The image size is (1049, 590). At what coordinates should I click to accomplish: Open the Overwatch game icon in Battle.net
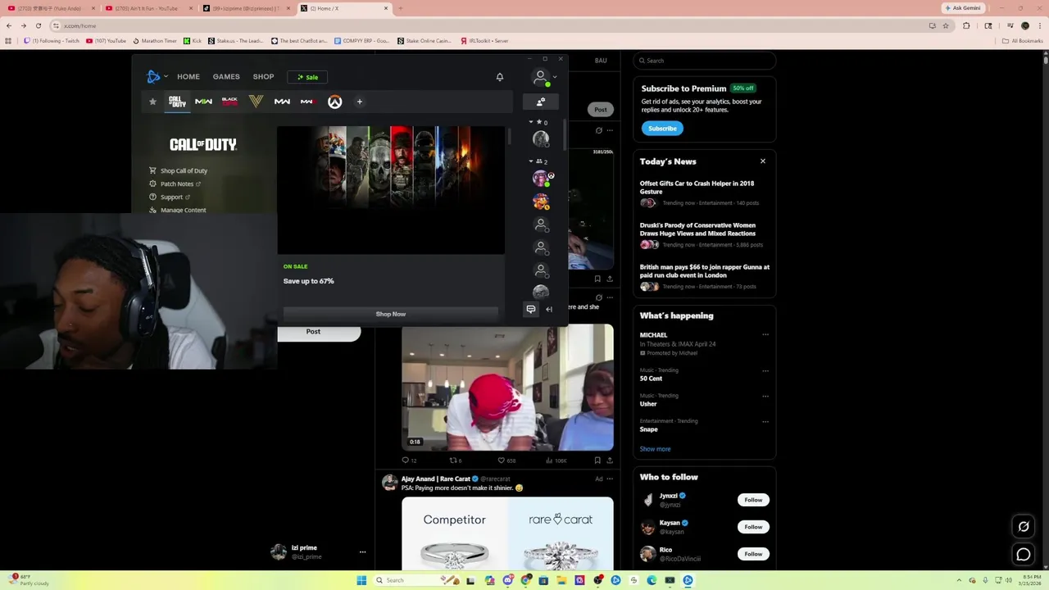[334, 102]
